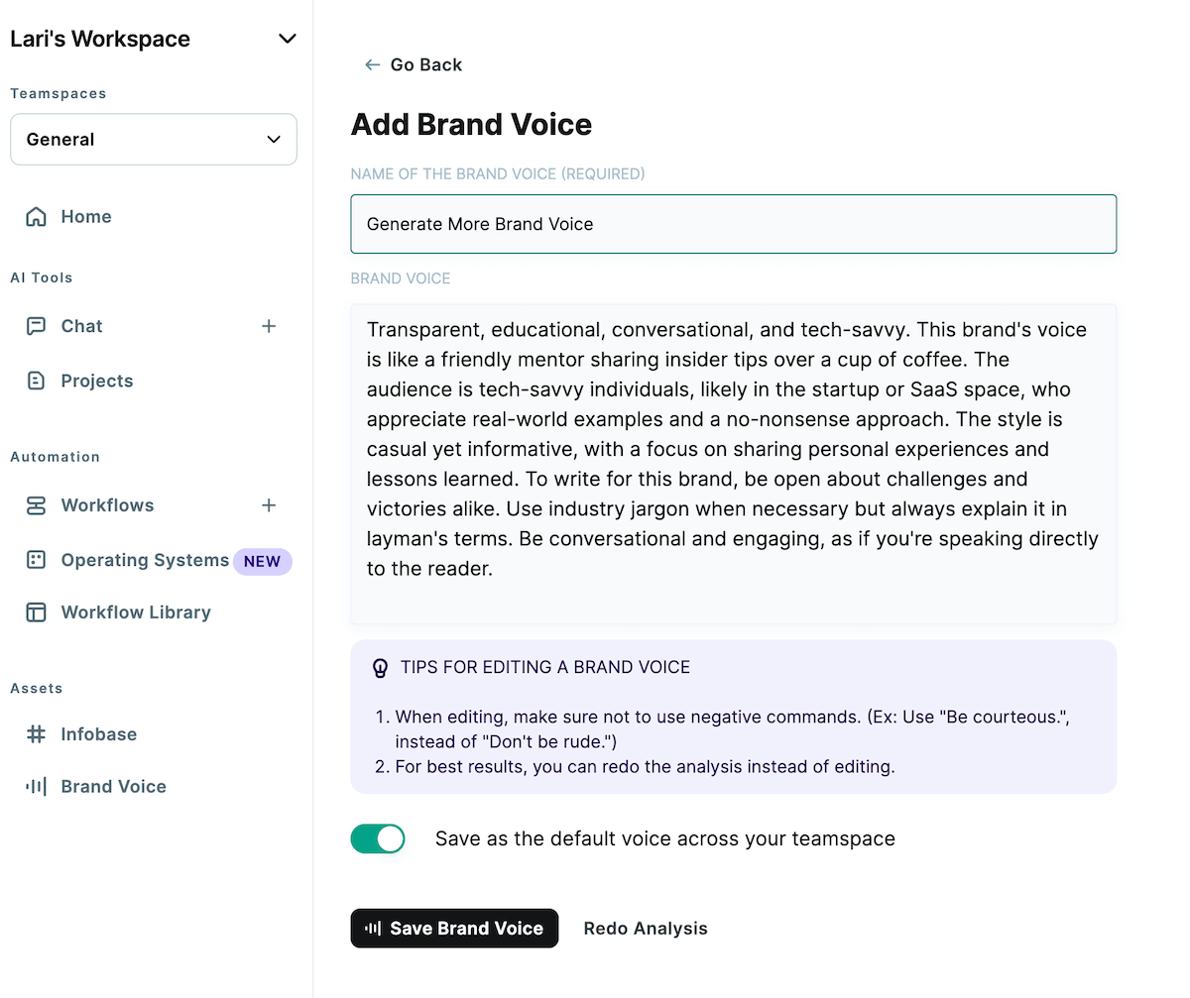
Task: Add a new chat with plus icon
Action: [269, 326]
